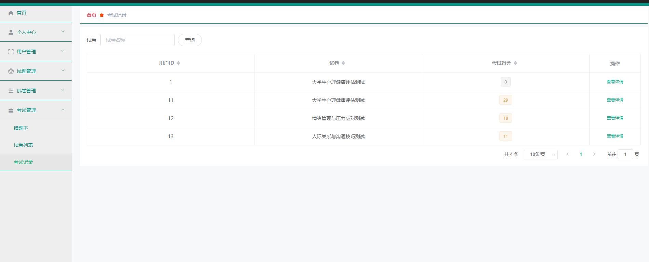This screenshot has height=262, width=649.
Task: Open 试卷列表 submenu item
Action: (x=23, y=145)
